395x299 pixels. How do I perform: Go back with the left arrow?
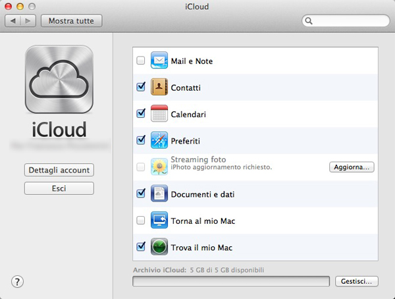coord(13,20)
